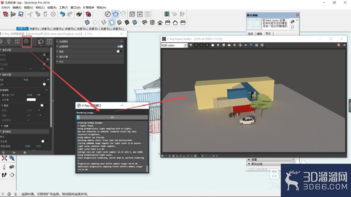Click the teapot Render icon in SketchUp toolbar
The height and width of the screenshot is (197, 351).
pos(115,14)
